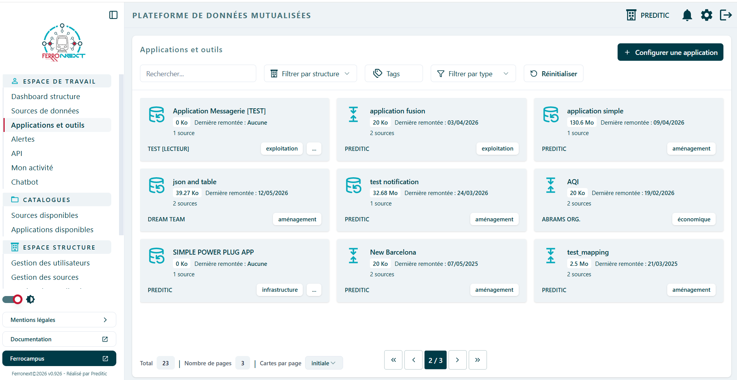
Task: Open more tags on SIMPLE POWER PLUG card
Action: click(x=314, y=290)
